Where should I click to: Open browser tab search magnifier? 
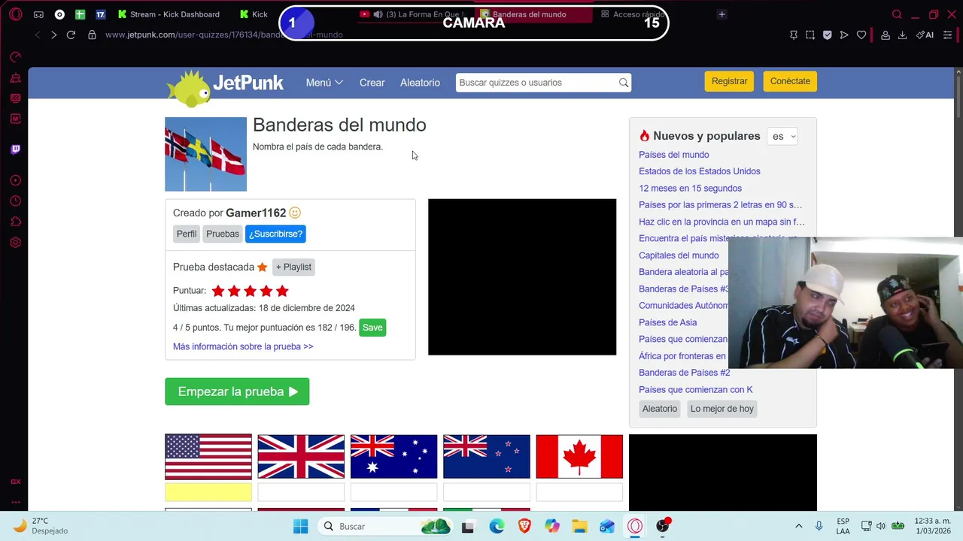pyautogui.click(x=897, y=14)
